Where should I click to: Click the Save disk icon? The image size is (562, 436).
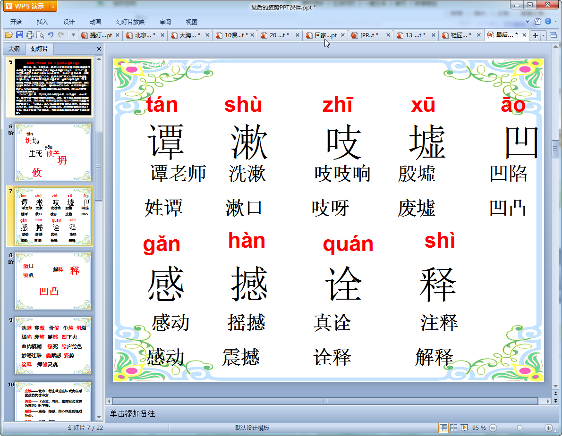coord(20,35)
